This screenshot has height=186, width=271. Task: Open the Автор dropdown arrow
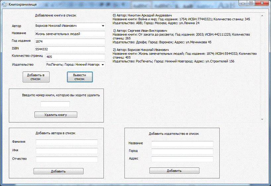(103, 26)
